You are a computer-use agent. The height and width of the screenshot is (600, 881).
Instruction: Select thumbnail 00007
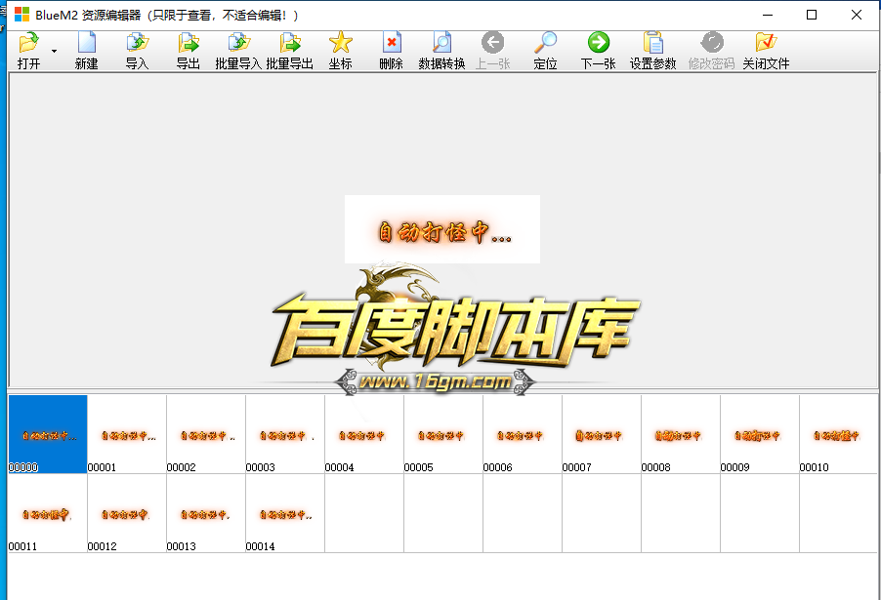(x=602, y=434)
